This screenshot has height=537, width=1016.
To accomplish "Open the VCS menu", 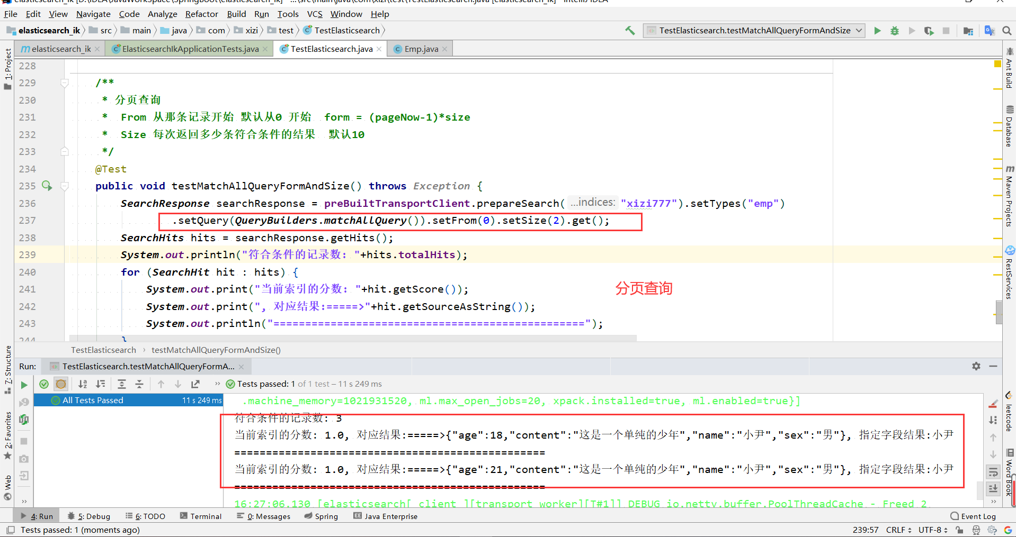I will coord(315,14).
